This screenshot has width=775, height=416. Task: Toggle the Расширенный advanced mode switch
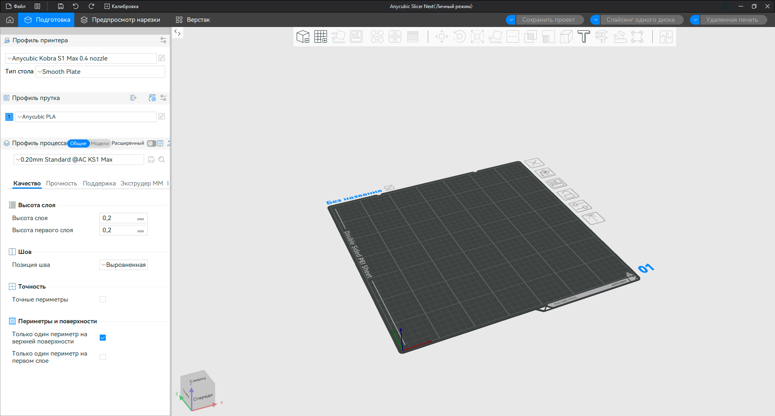(x=151, y=144)
